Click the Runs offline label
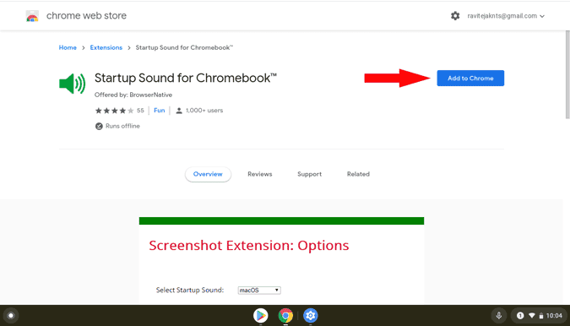570x326 pixels. point(122,126)
